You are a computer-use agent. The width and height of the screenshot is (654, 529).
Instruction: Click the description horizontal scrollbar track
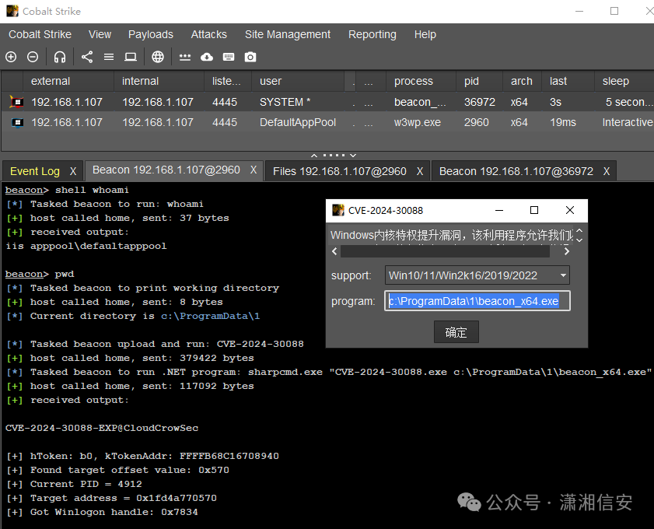(x=445, y=251)
